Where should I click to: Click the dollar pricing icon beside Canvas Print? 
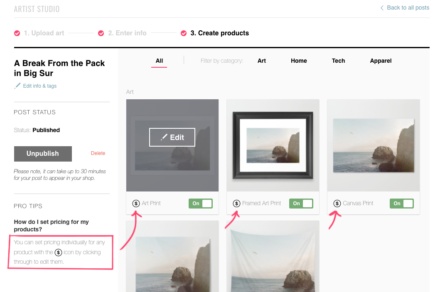(337, 204)
